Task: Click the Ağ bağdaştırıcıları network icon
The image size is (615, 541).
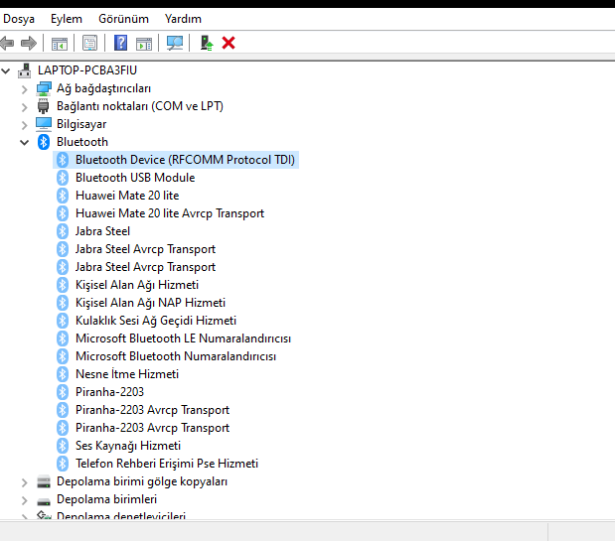Action: coord(44,88)
